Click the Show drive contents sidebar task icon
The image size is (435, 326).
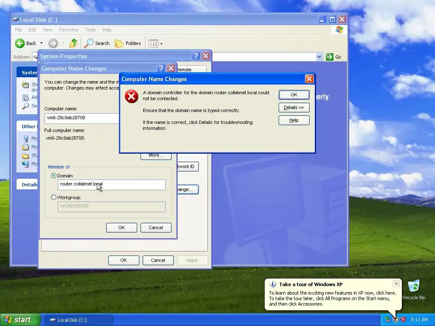(25, 85)
